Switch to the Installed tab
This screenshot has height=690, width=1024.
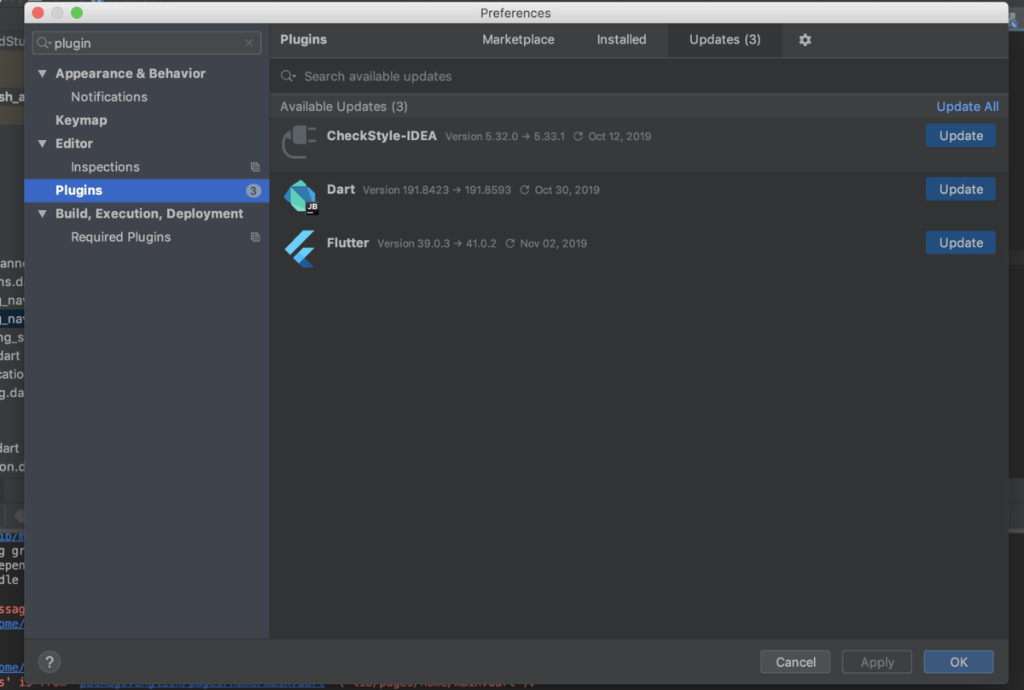pos(621,39)
